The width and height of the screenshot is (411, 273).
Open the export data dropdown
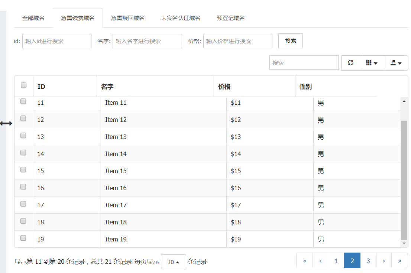[x=396, y=63]
